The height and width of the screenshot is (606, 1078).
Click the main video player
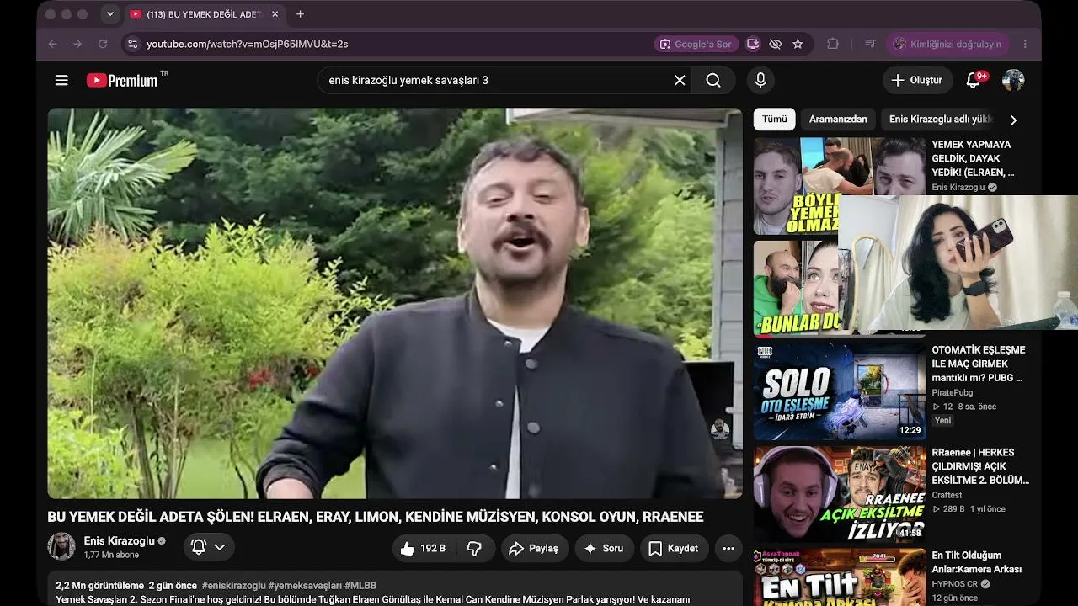coord(395,303)
